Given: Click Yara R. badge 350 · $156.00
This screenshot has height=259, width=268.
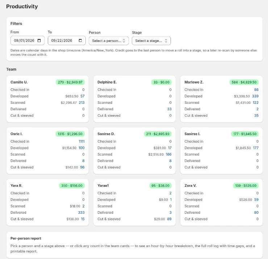Looking at the screenshot, I should (x=72, y=186).
